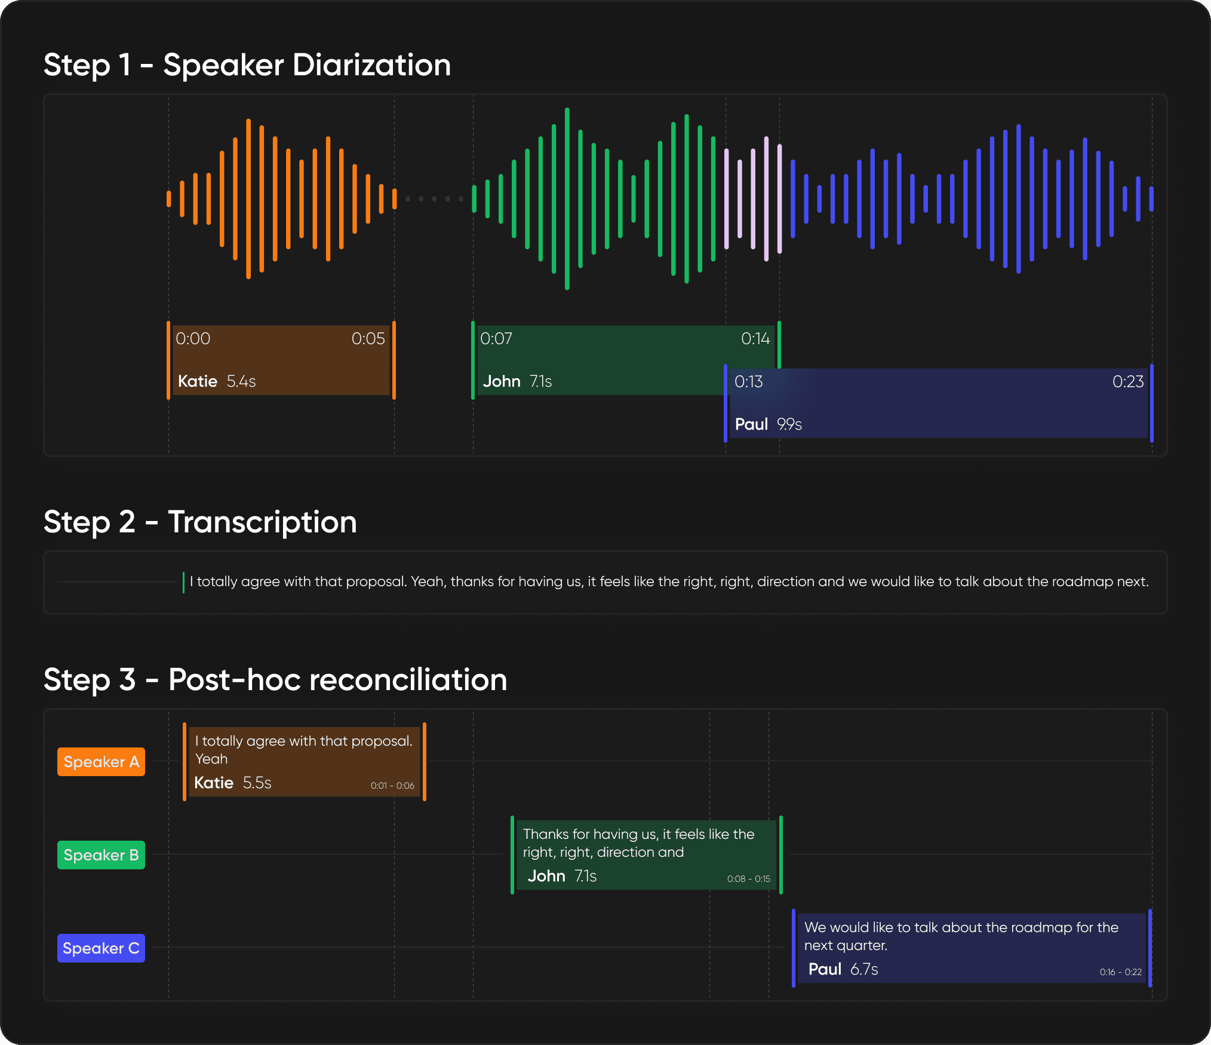Click the 0:00 start time marker
This screenshot has width=1211, height=1045.
coord(193,339)
